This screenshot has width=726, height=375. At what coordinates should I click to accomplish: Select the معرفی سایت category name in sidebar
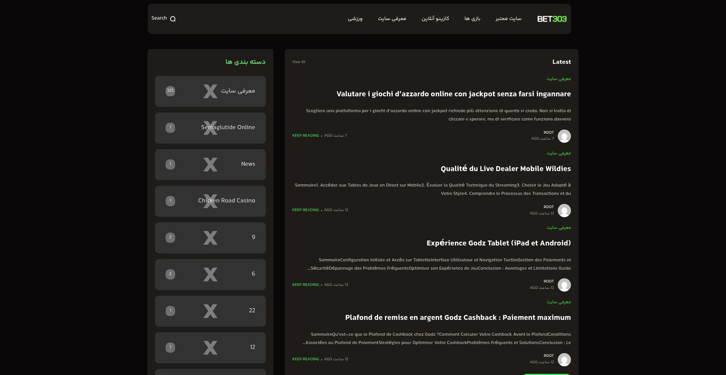(x=238, y=91)
